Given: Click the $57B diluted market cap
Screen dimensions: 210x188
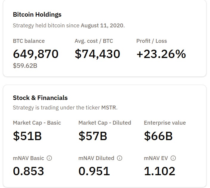Looking at the screenshot, I should point(93,136).
